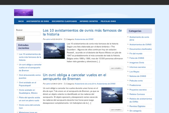Image resolution: width=169 pixels, height=113 pixels.
Task: Click Categorías sidebar heading
Action: [139, 31]
